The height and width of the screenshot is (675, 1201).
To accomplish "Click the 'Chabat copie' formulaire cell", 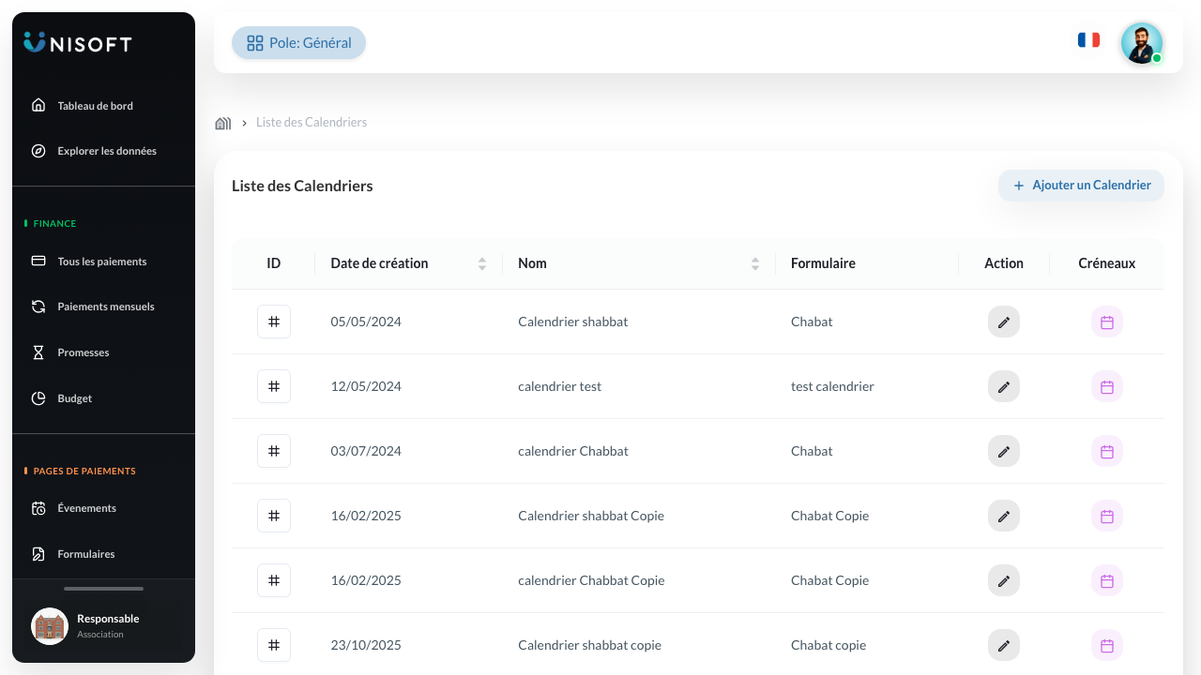I will click(829, 645).
